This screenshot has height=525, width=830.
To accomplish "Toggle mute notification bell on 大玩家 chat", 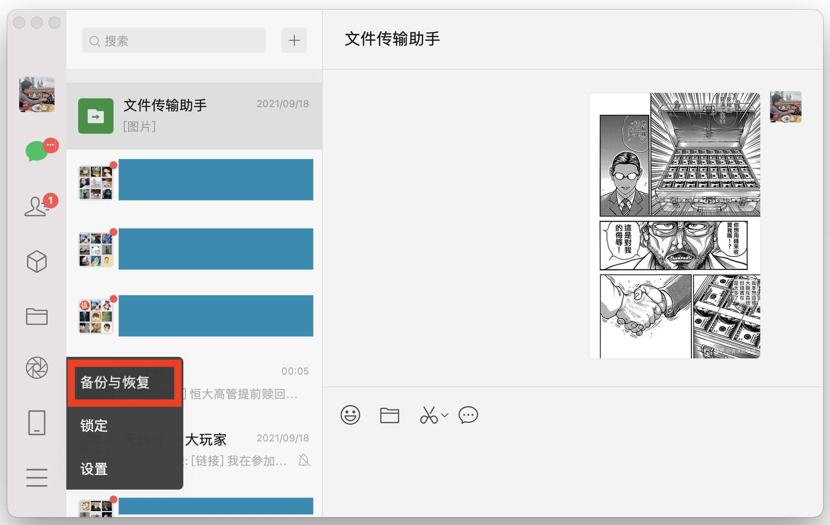I will pyautogui.click(x=305, y=460).
